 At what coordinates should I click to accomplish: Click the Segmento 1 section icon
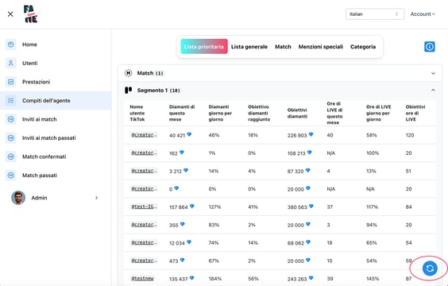(129, 91)
